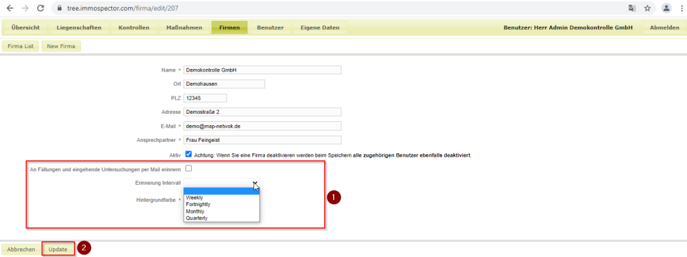The width and height of the screenshot is (687, 257).
Task: Click the New Firma button
Action: point(61,46)
